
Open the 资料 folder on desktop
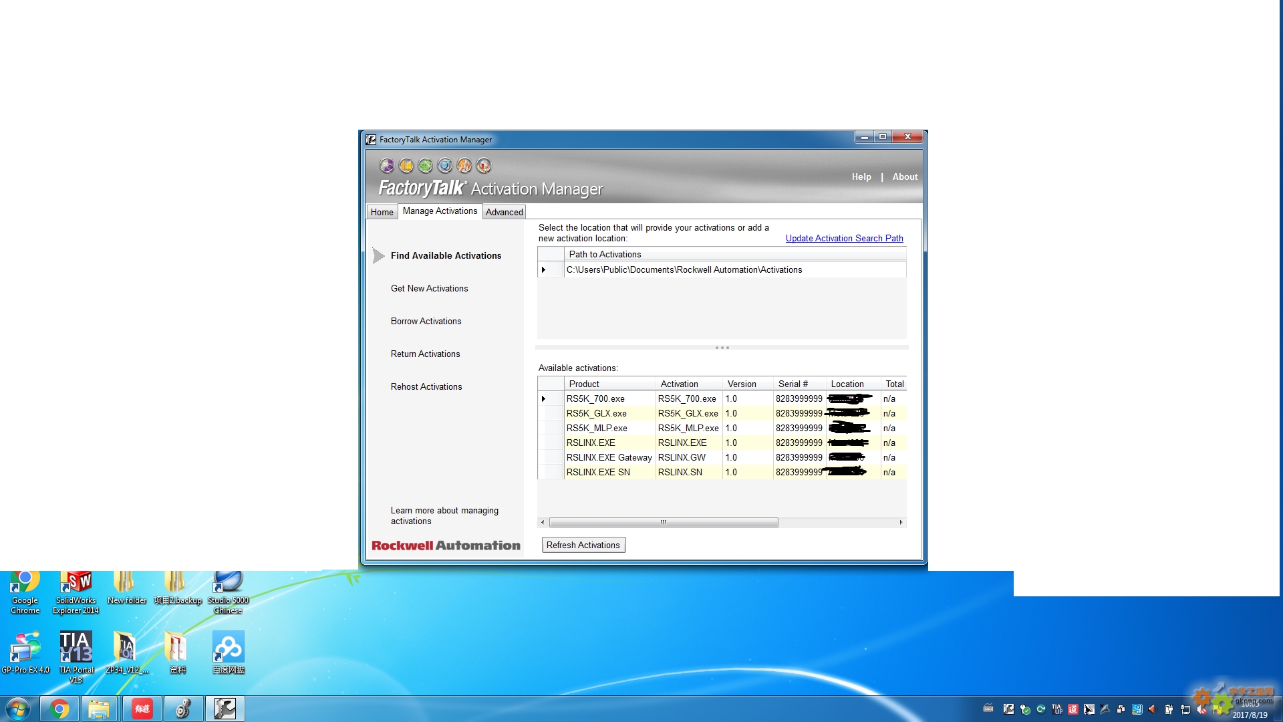click(x=177, y=652)
